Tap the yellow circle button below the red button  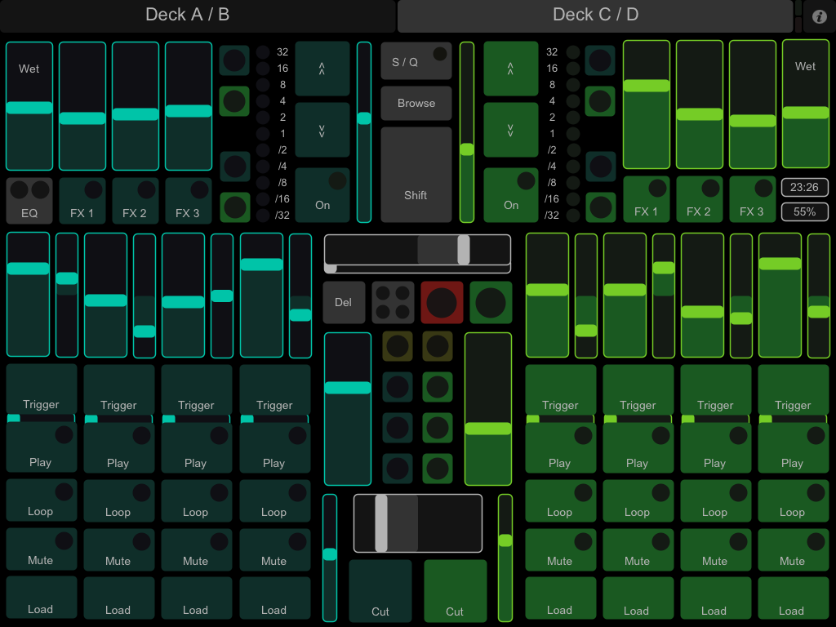tap(438, 345)
